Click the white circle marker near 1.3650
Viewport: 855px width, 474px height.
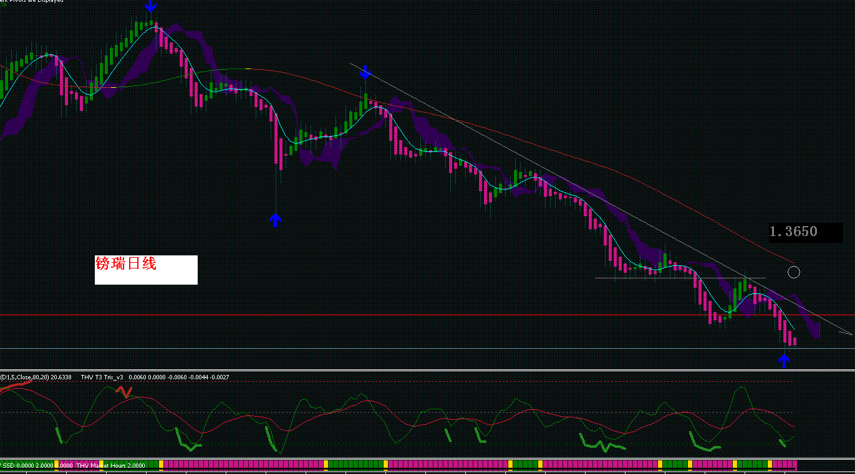tap(794, 272)
